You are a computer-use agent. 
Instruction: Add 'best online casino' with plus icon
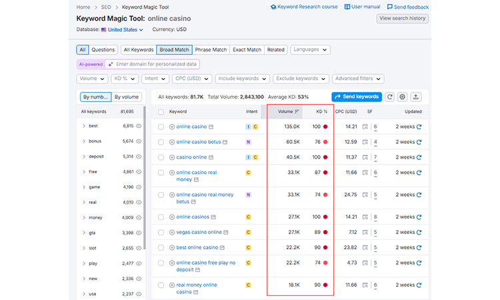click(x=172, y=248)
